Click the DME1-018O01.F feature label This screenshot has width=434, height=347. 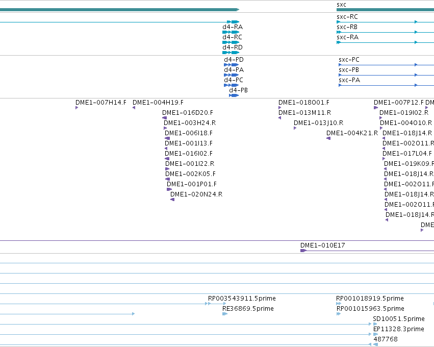304,103
